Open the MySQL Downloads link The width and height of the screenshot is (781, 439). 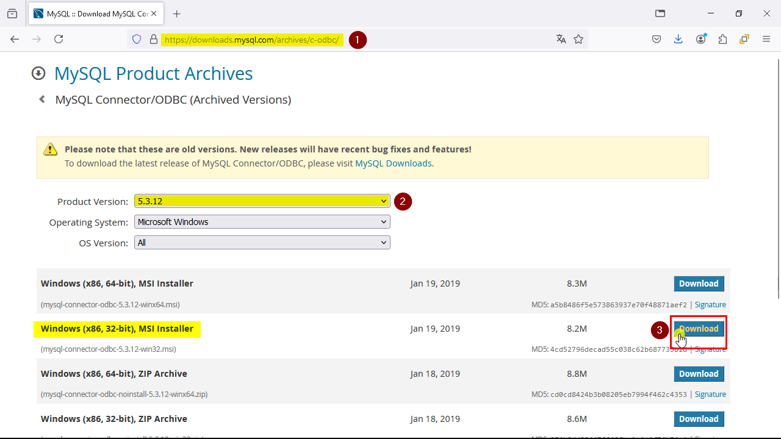click(x=394, y=163)
